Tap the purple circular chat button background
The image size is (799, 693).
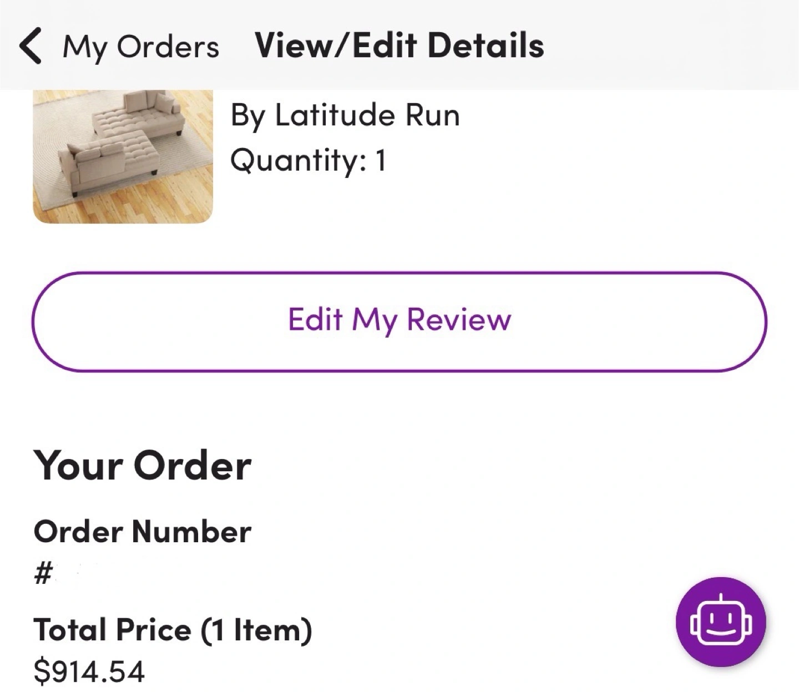[721, 621]
